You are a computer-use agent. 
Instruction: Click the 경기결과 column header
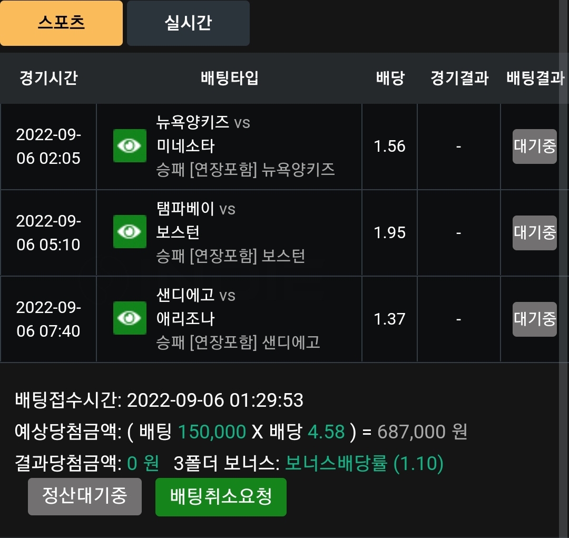point(459,78)
